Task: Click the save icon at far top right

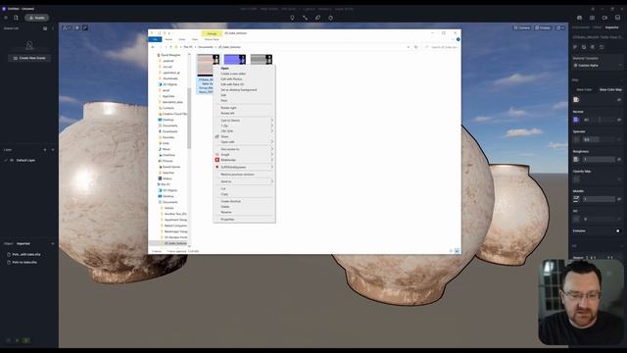Action: tap(618, 18)
